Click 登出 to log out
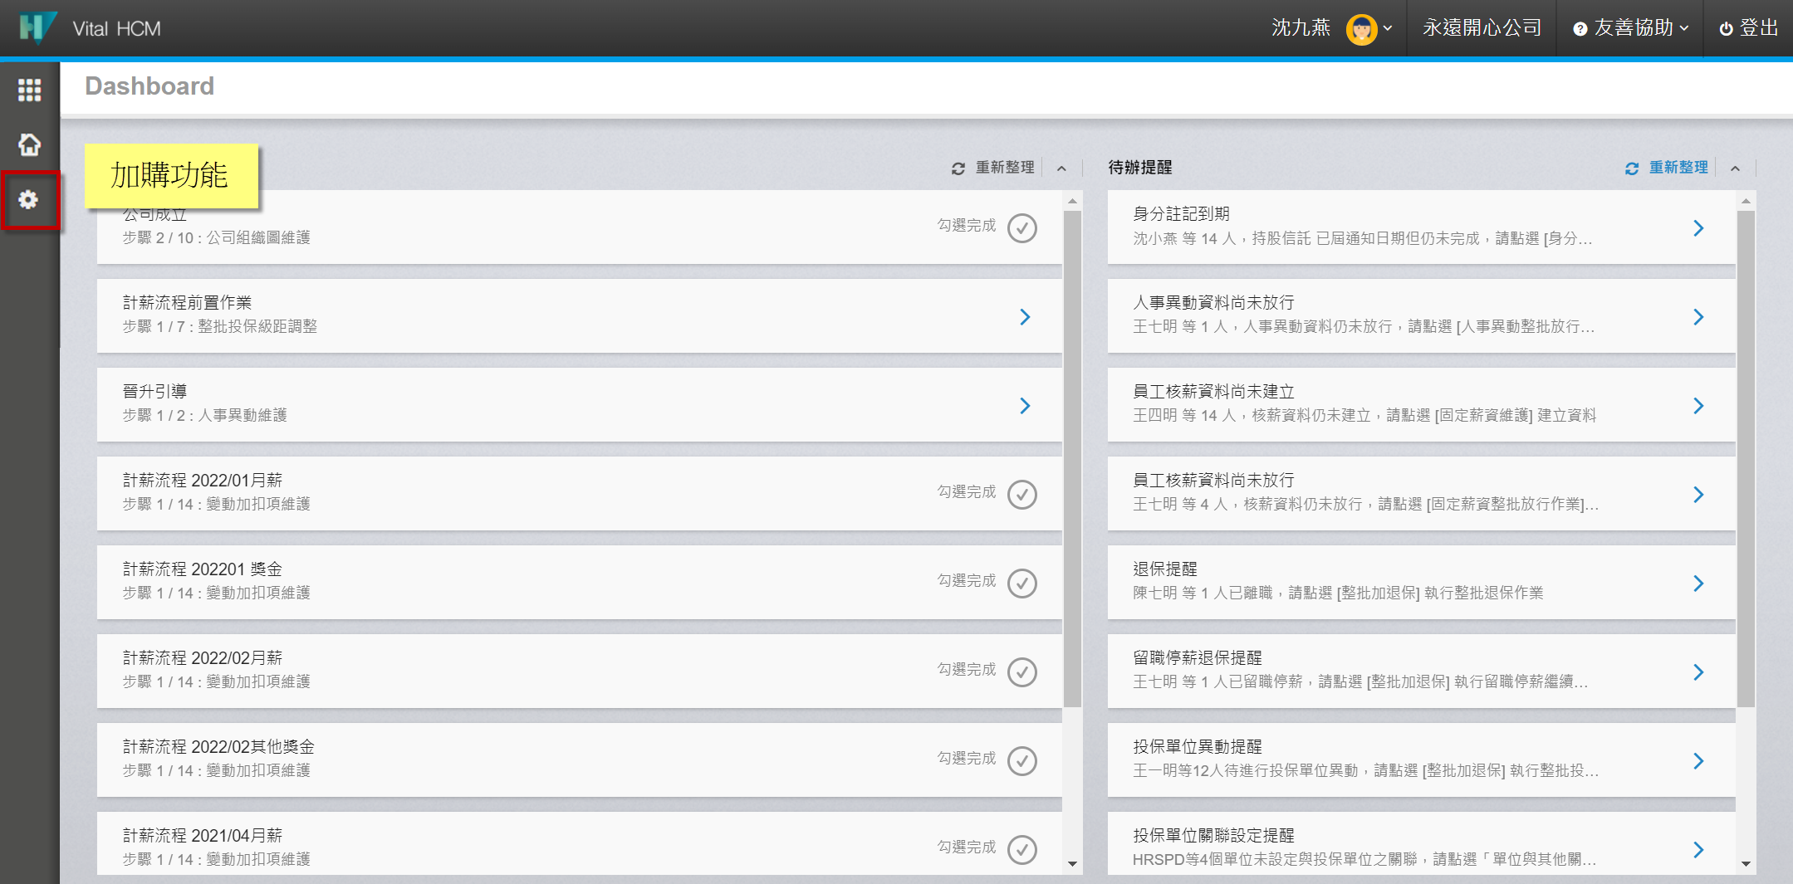Screen dimensions: 1793x884 tap(1749, 28)
